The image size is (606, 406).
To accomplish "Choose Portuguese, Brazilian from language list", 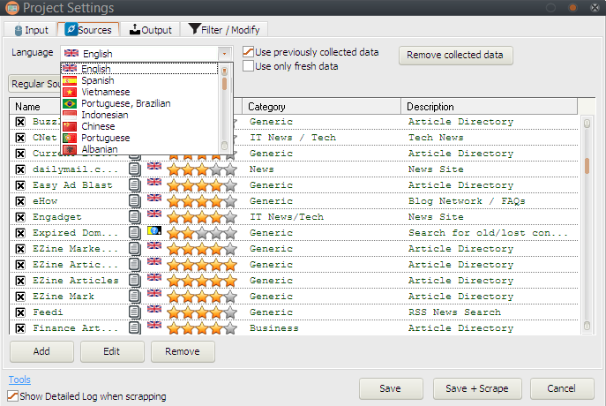I will coord(125,103).
